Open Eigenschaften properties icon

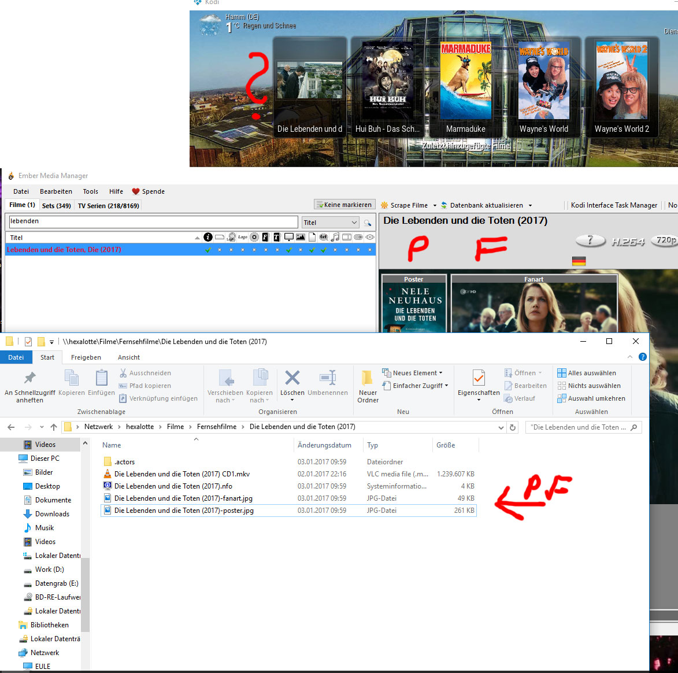(x=479, y=378)
